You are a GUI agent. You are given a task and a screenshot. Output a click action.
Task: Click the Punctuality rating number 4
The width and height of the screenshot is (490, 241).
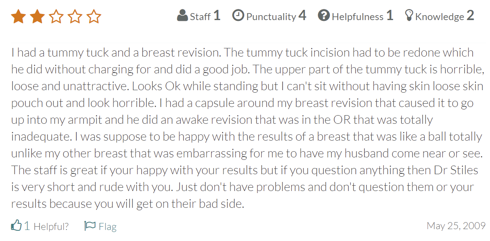(x=302, y=16)
